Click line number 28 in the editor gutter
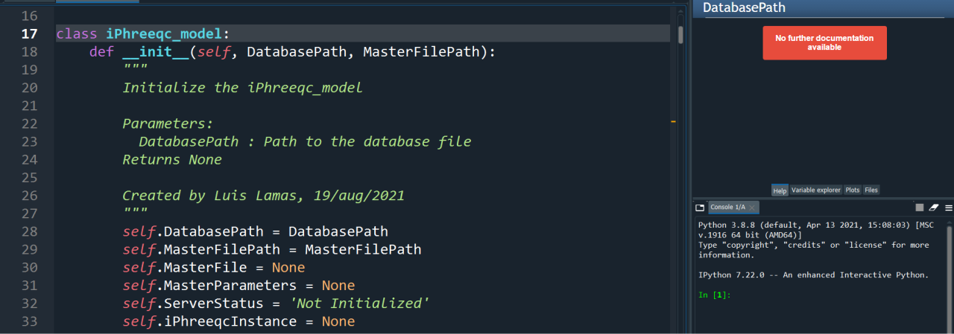The image size is (954, 334). point(29,231)
